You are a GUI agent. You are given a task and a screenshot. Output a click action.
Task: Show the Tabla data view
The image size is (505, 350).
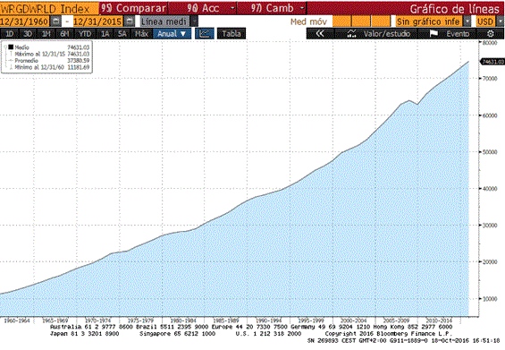pyautogui.click(x=231, y=33)
